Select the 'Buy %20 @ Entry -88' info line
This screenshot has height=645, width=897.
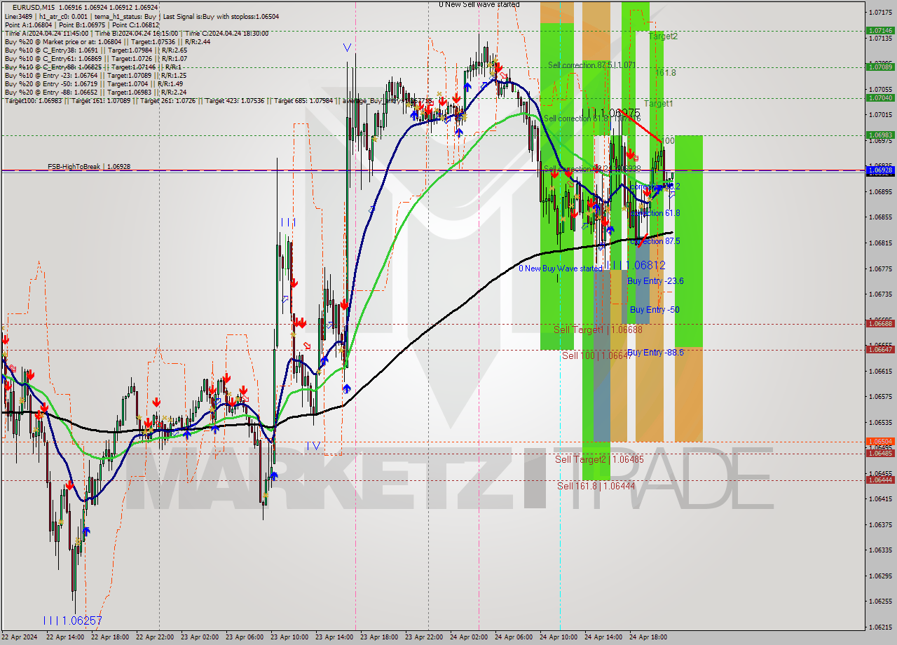tap(95, 92)
